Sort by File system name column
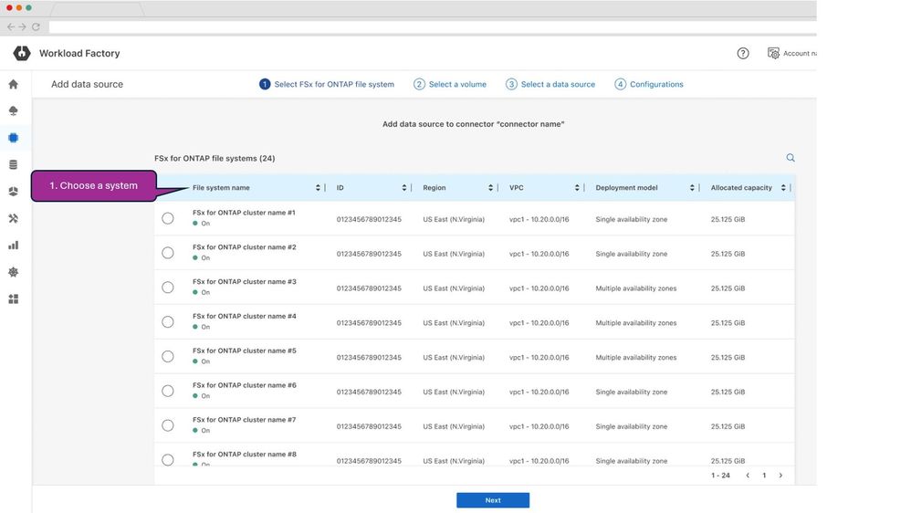Viewport: 911px width, 513px height. click(x=318, y=188)
